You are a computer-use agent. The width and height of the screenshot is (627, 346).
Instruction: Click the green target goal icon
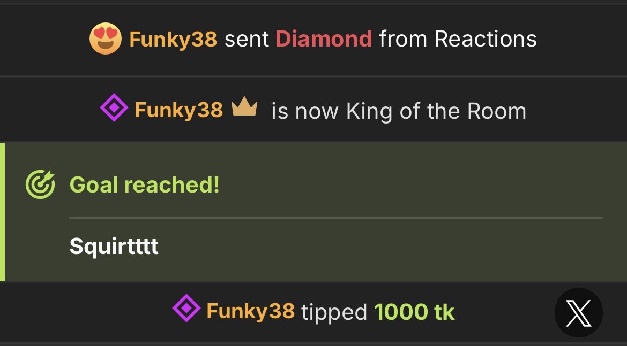[41, 185]
